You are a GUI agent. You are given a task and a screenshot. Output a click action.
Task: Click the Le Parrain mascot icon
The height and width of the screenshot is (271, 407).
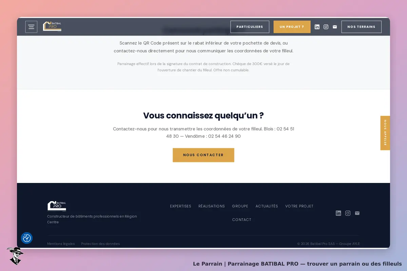tap(15, 256)
